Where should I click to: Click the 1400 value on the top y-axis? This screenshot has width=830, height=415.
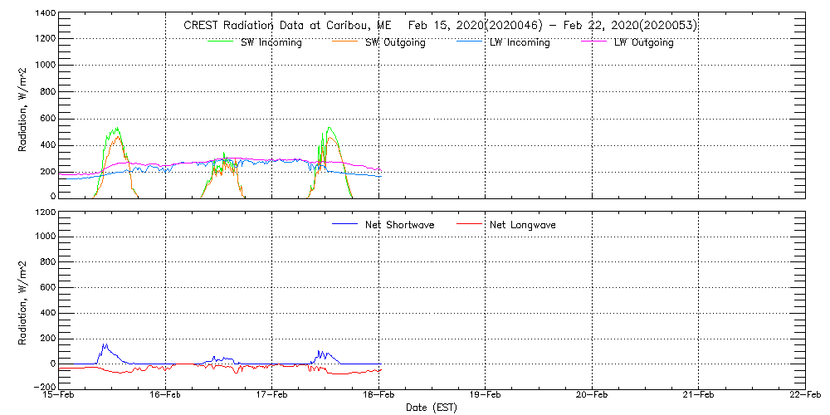[46, 14]
